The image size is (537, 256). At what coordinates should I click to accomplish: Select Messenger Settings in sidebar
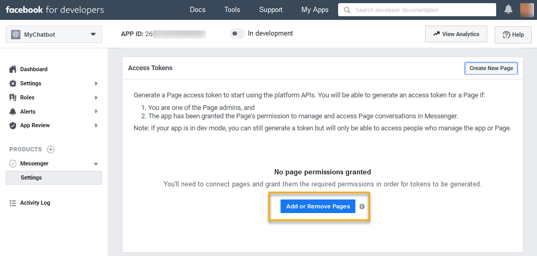coord(54,177)
